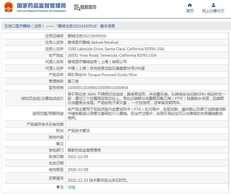Click the bulb icon beside 注
Viewport: 231px width, 194px height.
(58, 187)
